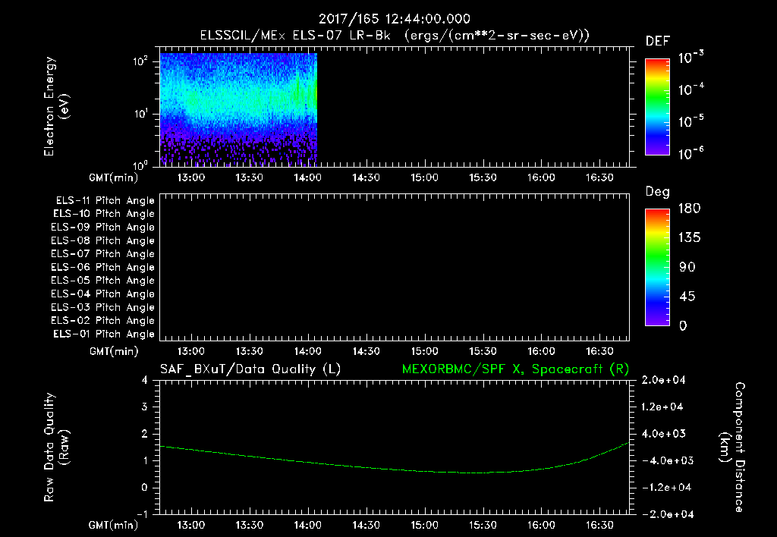Click the 2.0e+04 right axis value
Viewport: 777px width, 537px height.
point(663,380)
